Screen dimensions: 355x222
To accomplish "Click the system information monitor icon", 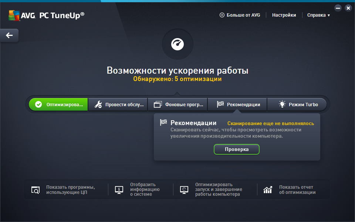I will (x=119, y=190).
